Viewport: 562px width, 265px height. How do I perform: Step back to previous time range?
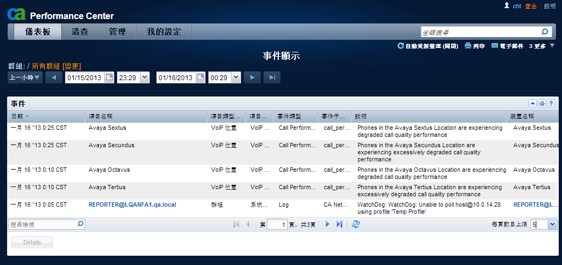(x=54, y=77)
